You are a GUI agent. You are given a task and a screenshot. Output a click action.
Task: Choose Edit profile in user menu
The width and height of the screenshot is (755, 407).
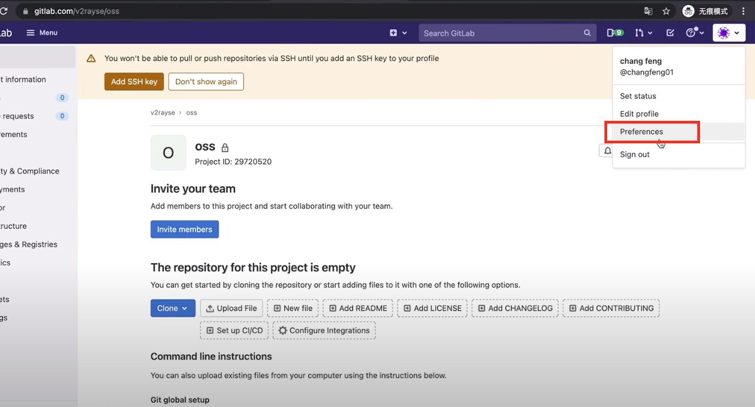[x=639, y=114]
